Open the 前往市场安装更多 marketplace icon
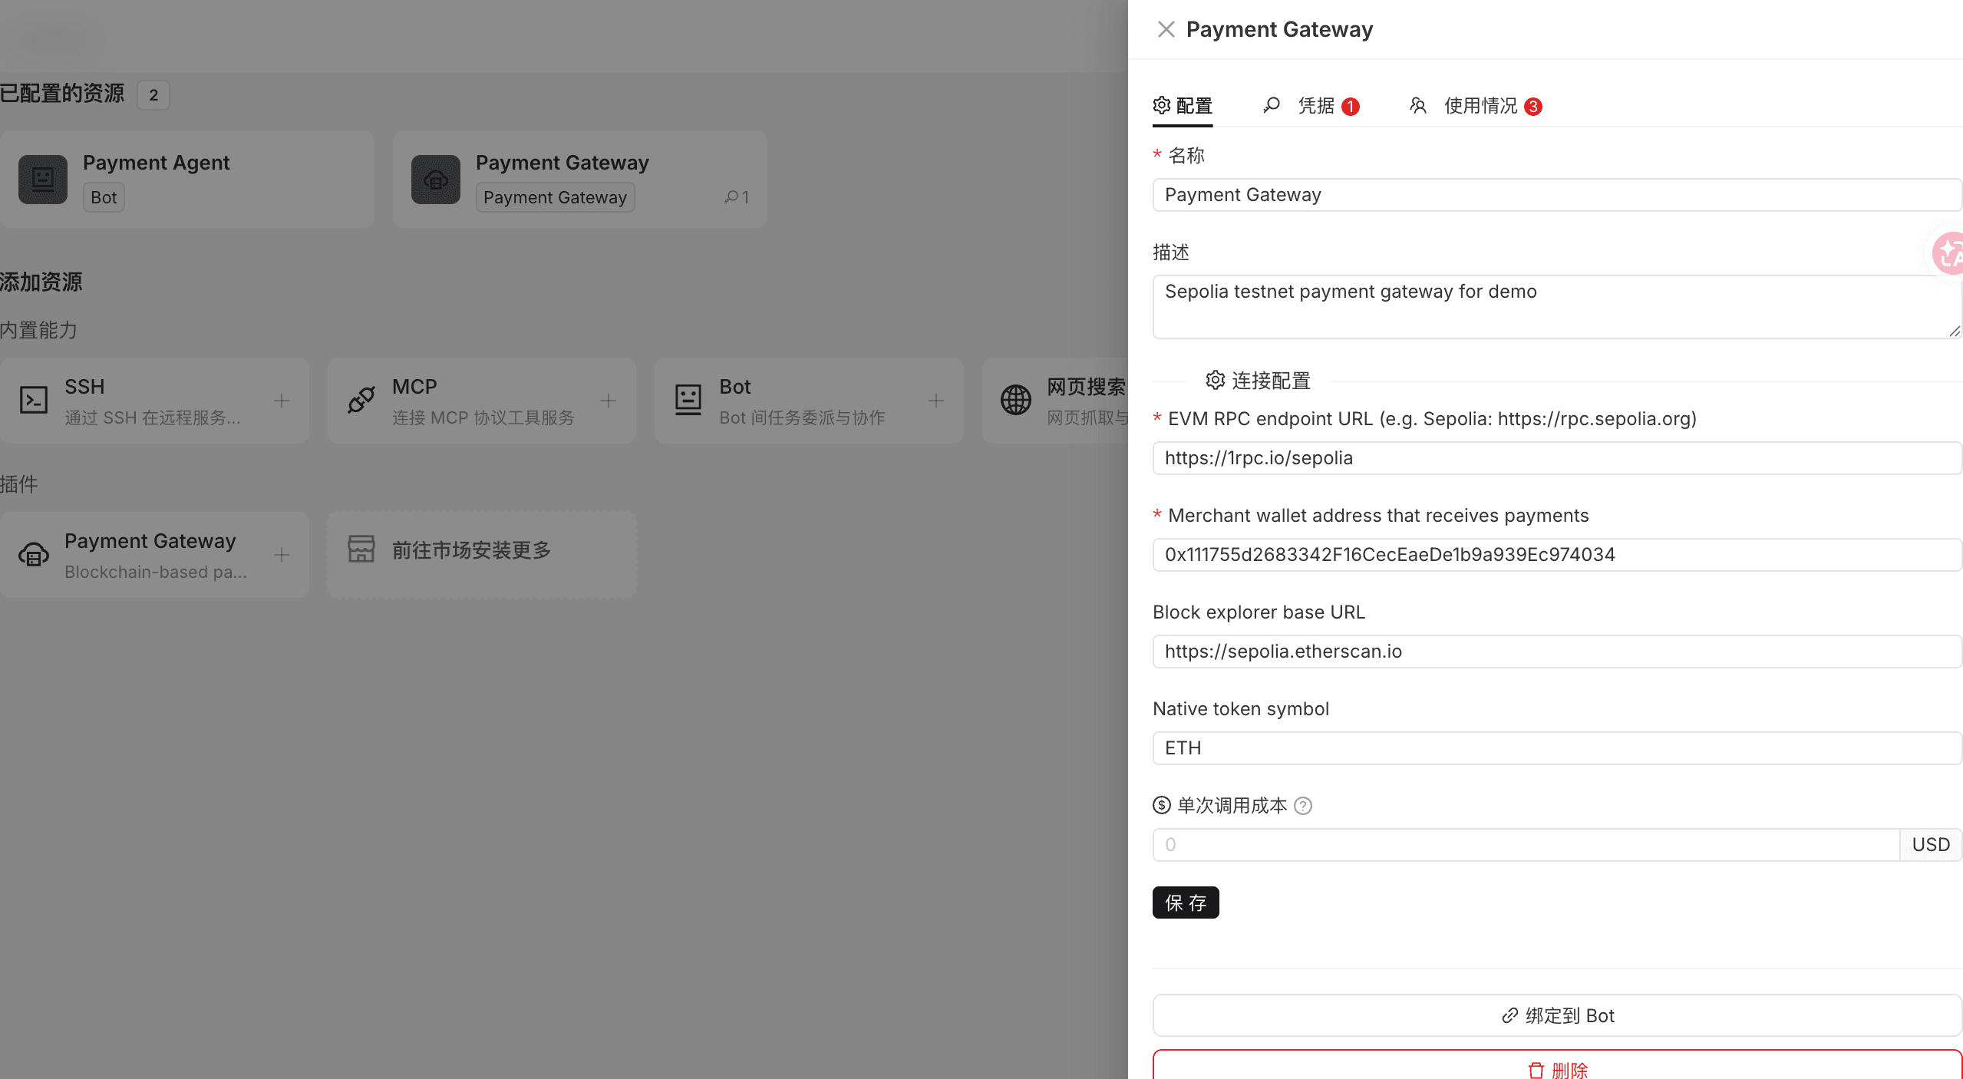Viewport: 1963px width, 1079px height. point(363,549)
